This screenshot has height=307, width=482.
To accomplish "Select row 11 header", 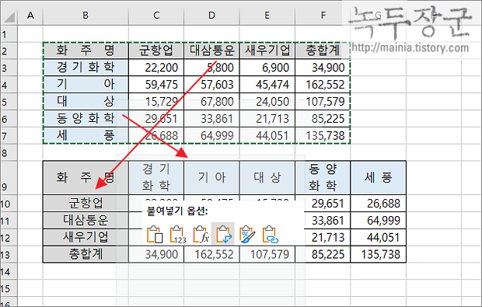I will 9,221.
